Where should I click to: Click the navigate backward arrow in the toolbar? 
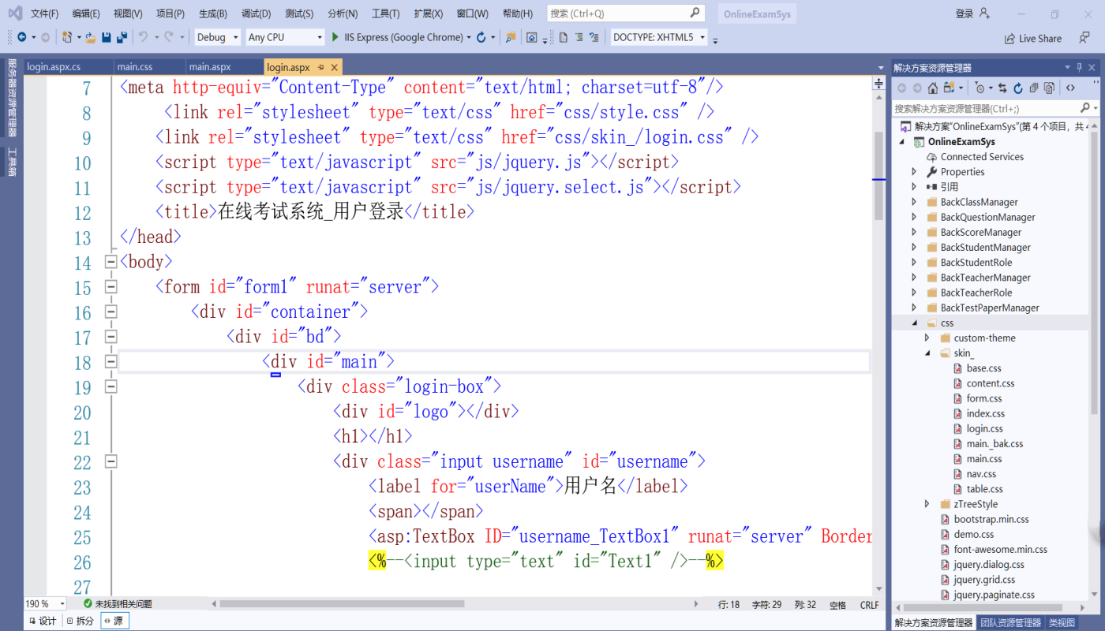(21, 37)
